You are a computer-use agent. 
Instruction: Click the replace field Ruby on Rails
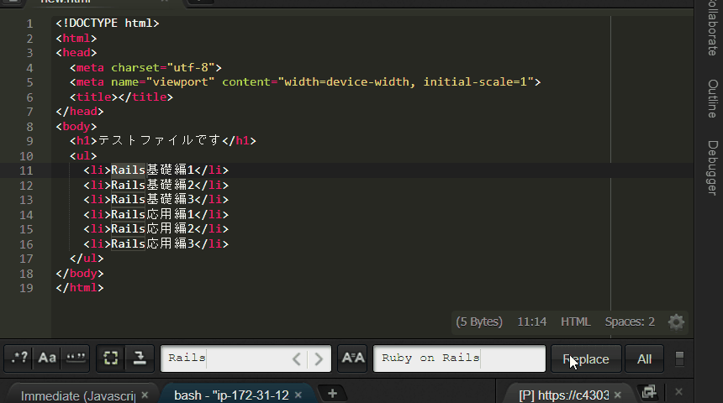click(459, 359)
